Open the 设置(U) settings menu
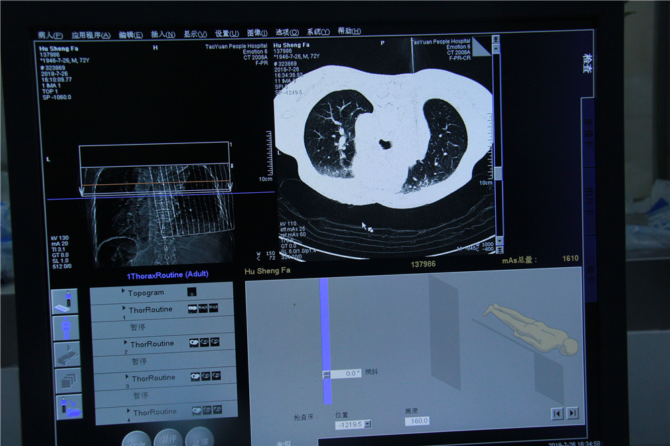The height and width of the screenshot is (446, 670). [x=227, y=33]
